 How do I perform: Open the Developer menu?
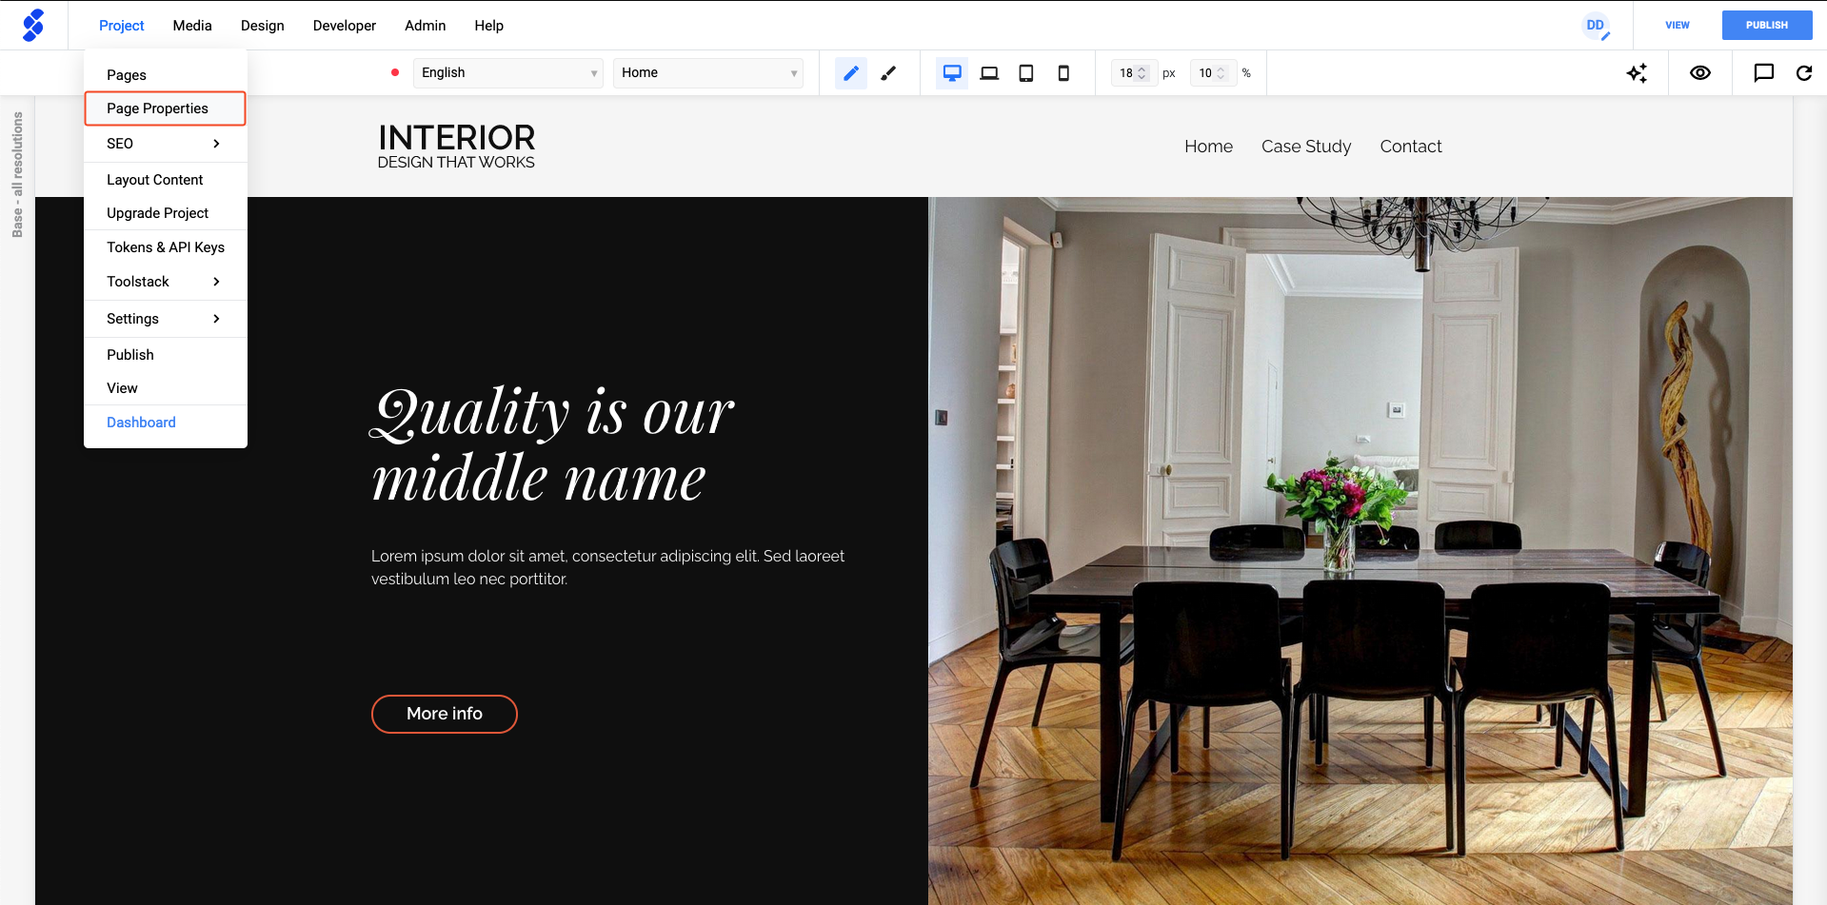coord(344,26)
